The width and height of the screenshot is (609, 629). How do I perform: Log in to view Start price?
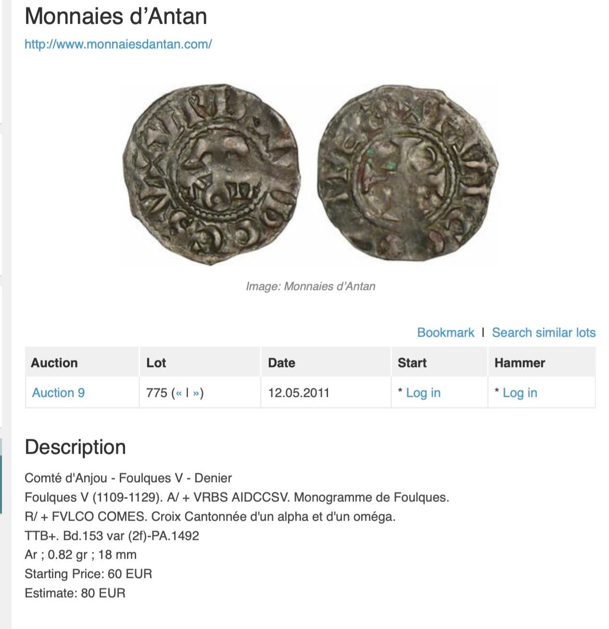[x=423, y=393]
